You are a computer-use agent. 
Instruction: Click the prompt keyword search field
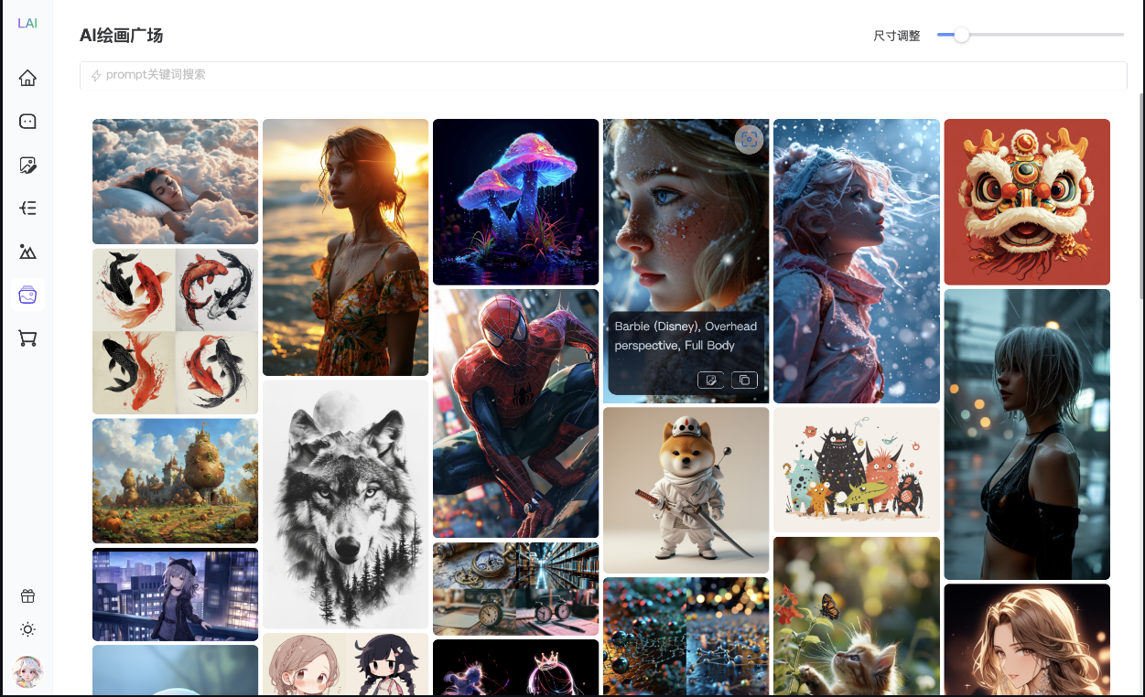604,75
